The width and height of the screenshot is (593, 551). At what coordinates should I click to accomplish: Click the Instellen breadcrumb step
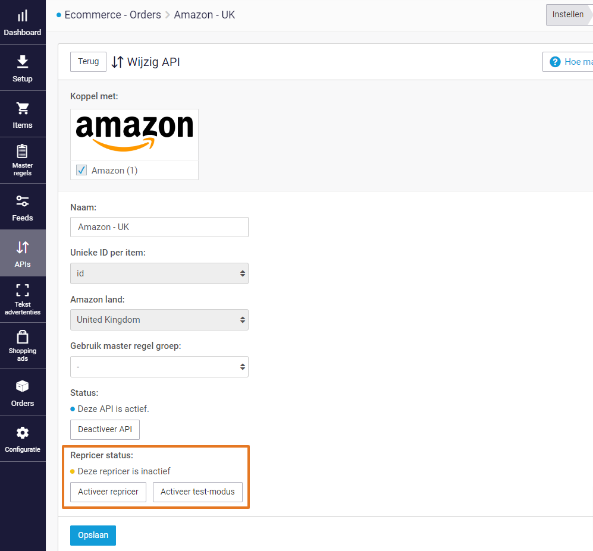point(567,14)
